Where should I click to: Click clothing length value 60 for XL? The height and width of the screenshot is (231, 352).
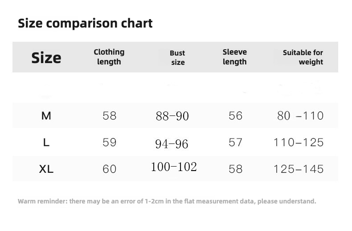(110, 169)
